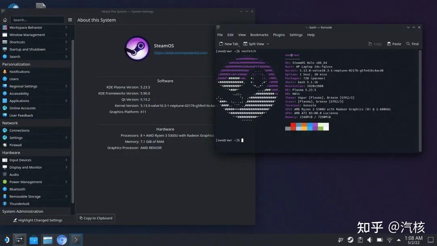
Task: Open the steampowered.com link
Action: (180, 52)
